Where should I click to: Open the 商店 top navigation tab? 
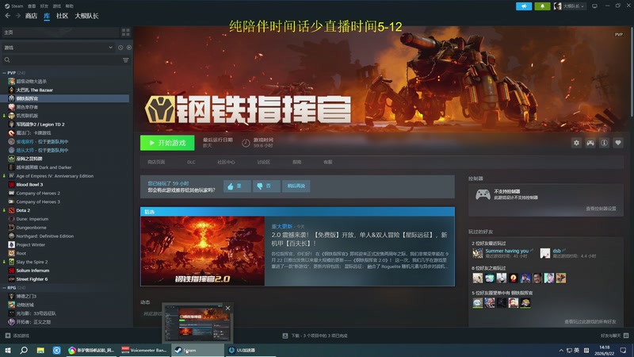(31, 16)
